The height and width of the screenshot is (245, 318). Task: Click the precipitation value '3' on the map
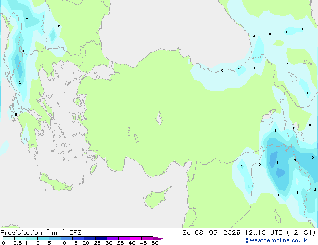pyautogui.click(x=312, y=157)
